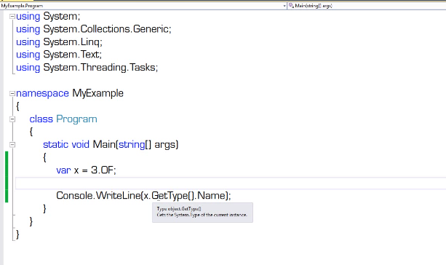Click the 'System.Text' using line
This screenshot has height=265, width=446.
point(59,55)
